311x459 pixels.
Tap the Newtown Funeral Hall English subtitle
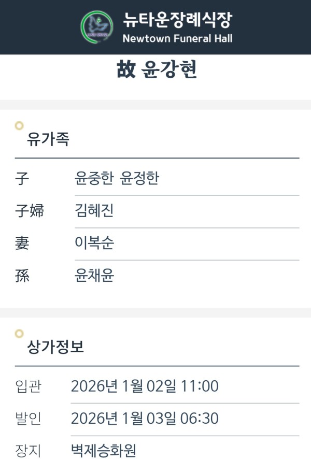(177, 38)
